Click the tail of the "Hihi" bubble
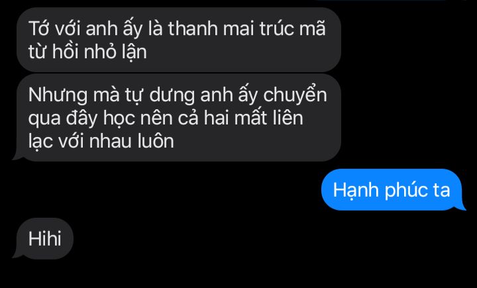Viewport: 477px width, 288px height. coord(17,255)
